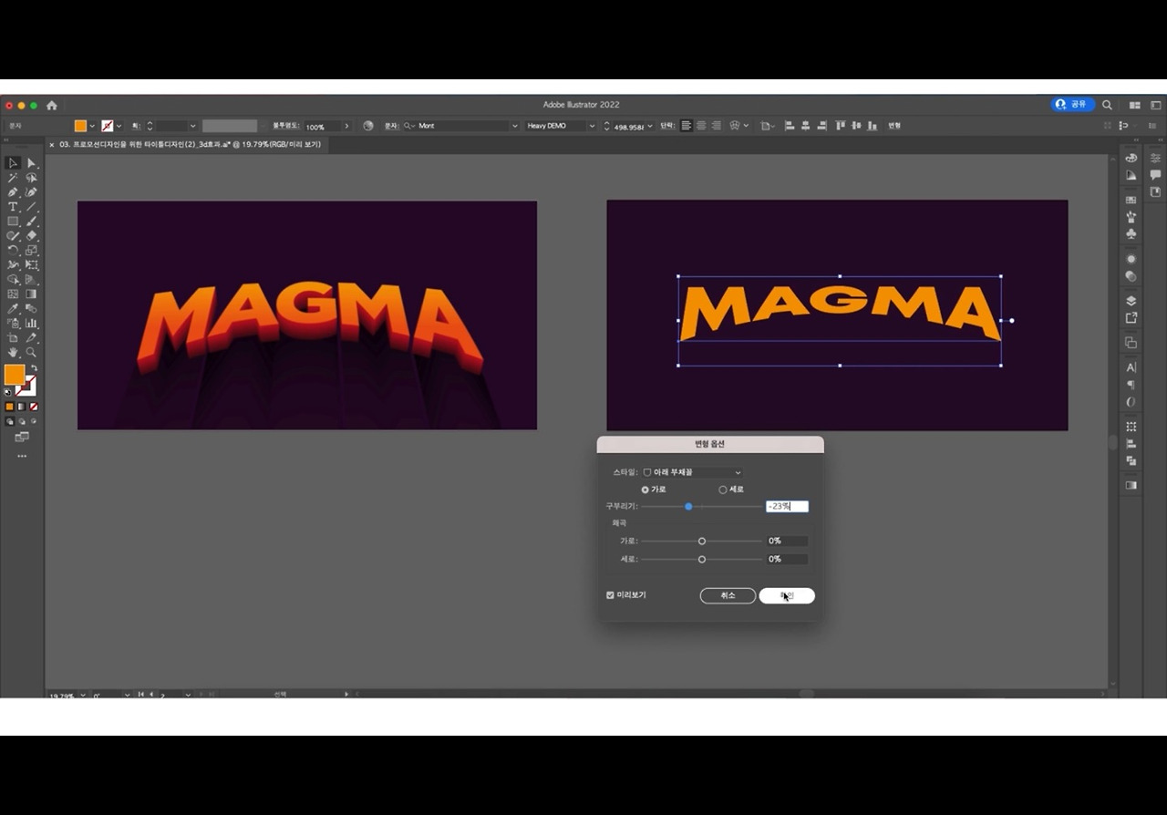This screenshot has height=815, width=1167.
Task: Open the Asset Export panel icon
Action: pyautogui.click(x=1131, y=317)
